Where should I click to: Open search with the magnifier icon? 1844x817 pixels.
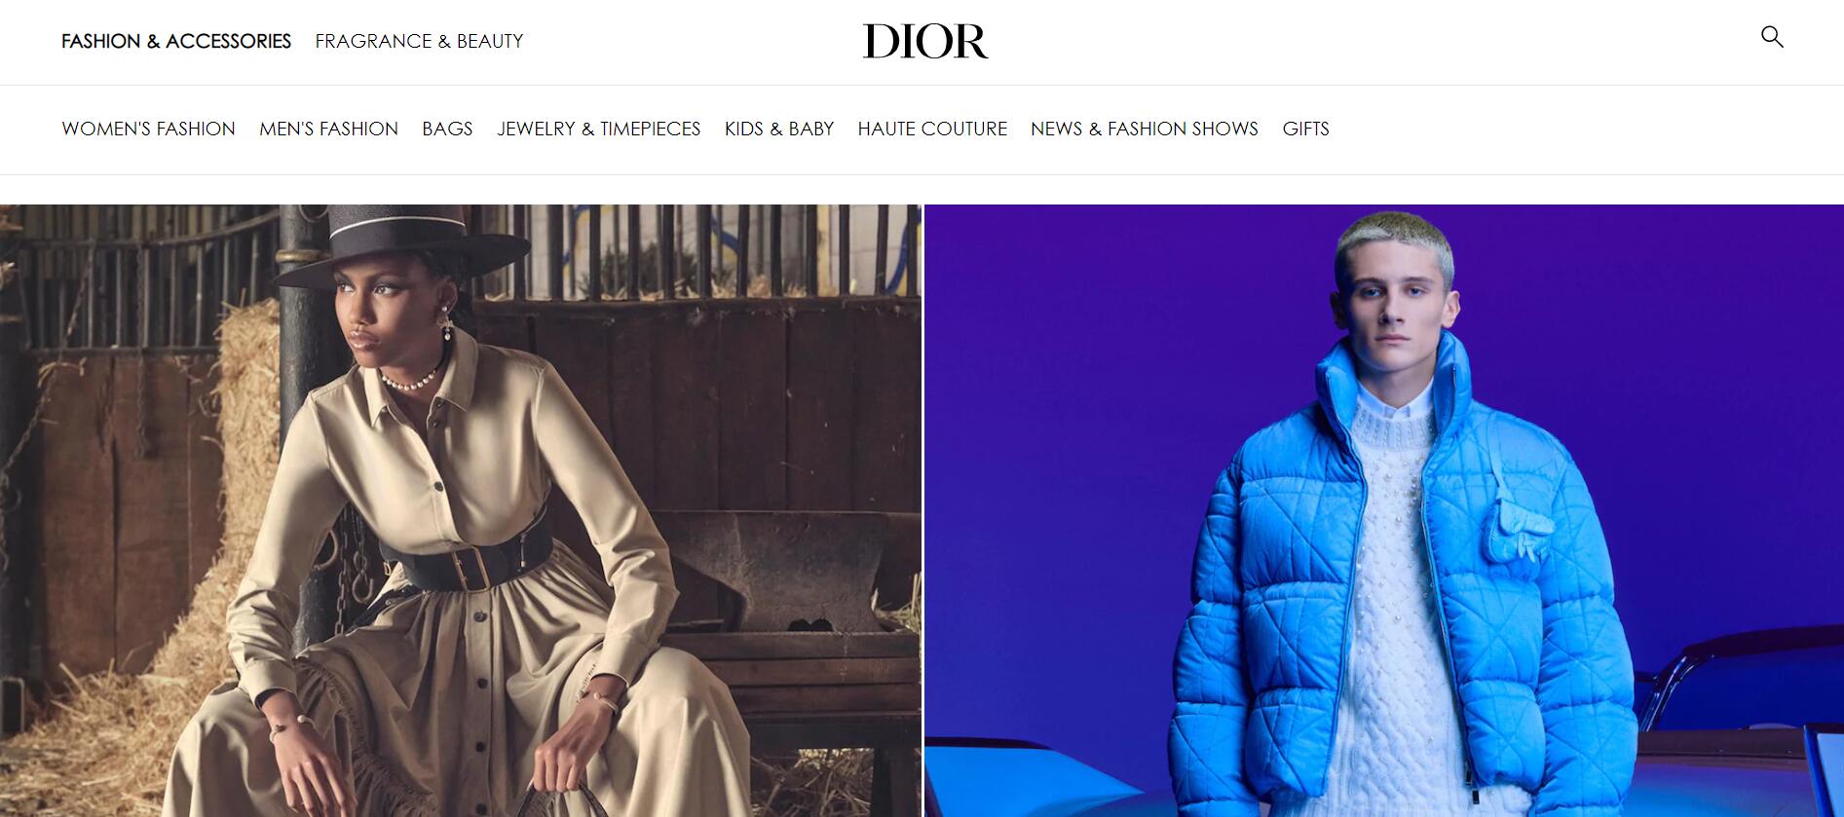point(1772,37)
